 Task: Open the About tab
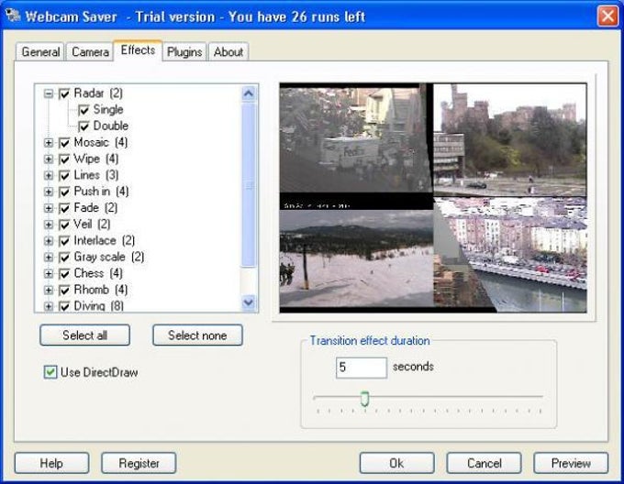click(228, 52)
